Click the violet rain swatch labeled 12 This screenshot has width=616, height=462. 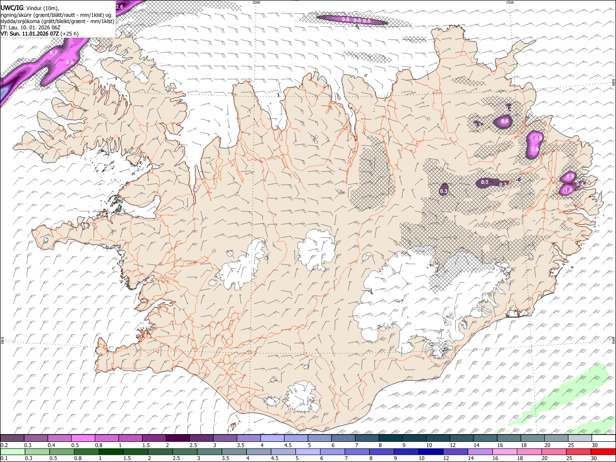point(455,451)
